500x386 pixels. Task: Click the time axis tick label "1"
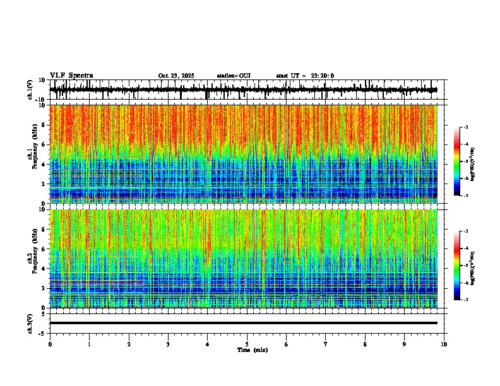point(89,344)
